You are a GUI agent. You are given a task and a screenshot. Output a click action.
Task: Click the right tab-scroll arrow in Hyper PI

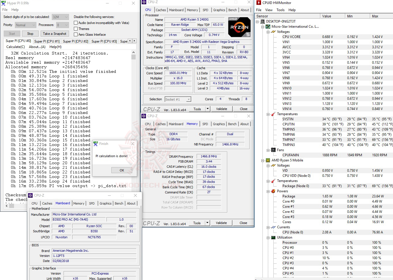(135, 41)
